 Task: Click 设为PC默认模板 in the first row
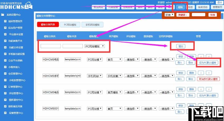tap(207, 63)
